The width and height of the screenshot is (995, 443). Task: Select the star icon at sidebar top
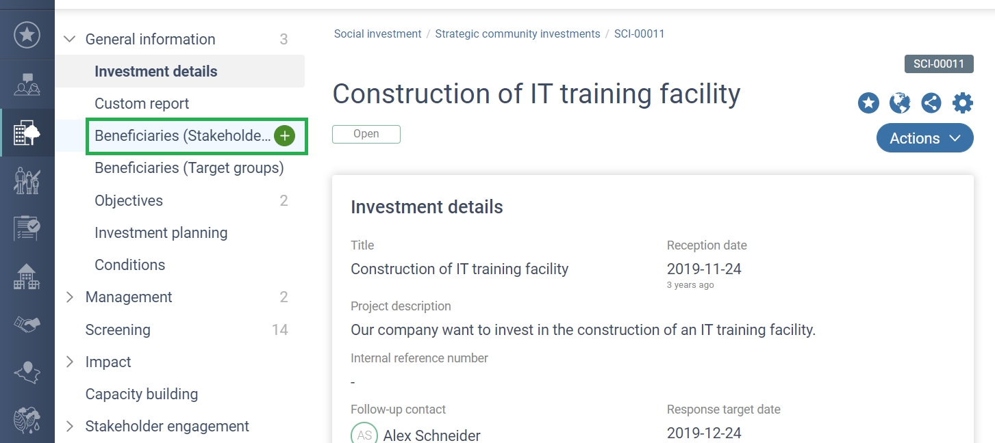[x=27, y=33]
